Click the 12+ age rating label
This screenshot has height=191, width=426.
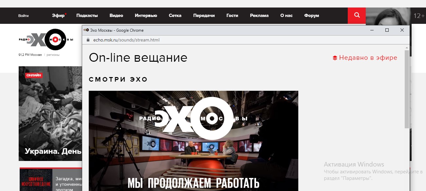point(419,15)
